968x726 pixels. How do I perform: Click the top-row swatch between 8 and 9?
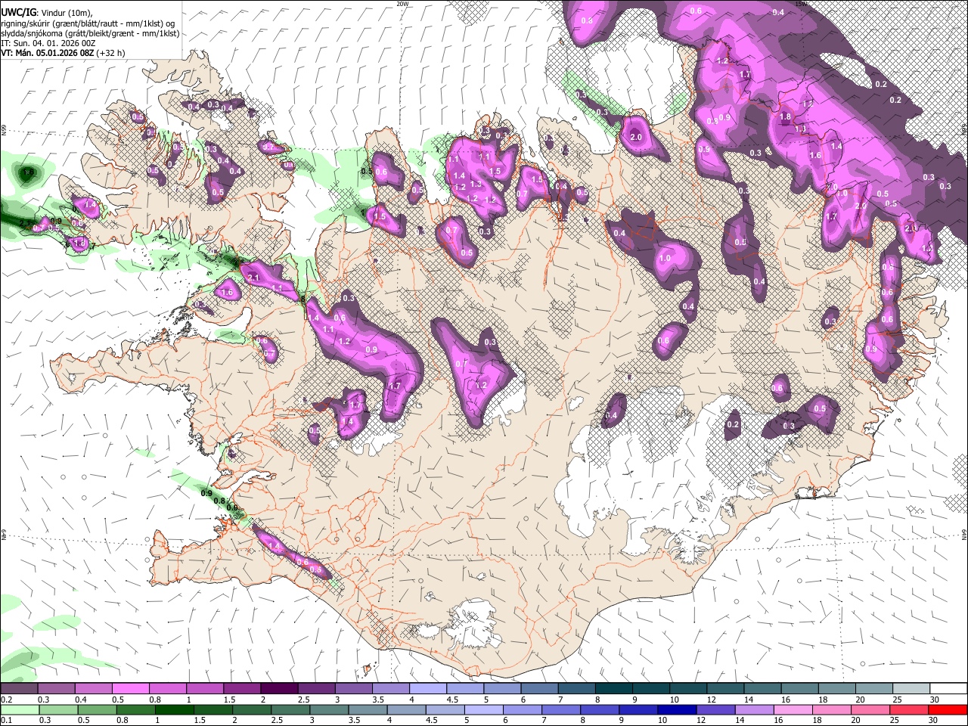click(x=614, y=689)
